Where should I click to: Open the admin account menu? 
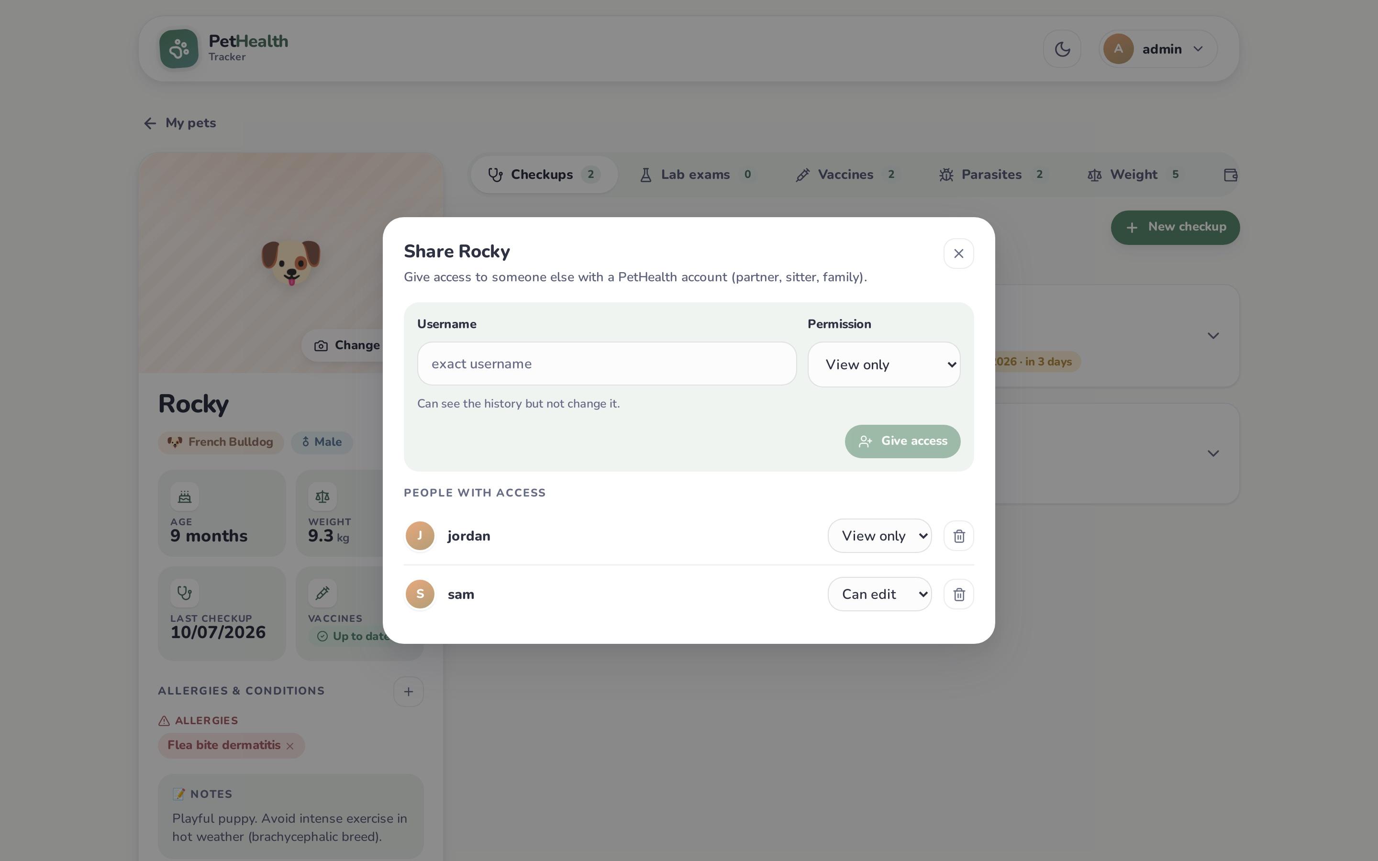click(1157, 49)
